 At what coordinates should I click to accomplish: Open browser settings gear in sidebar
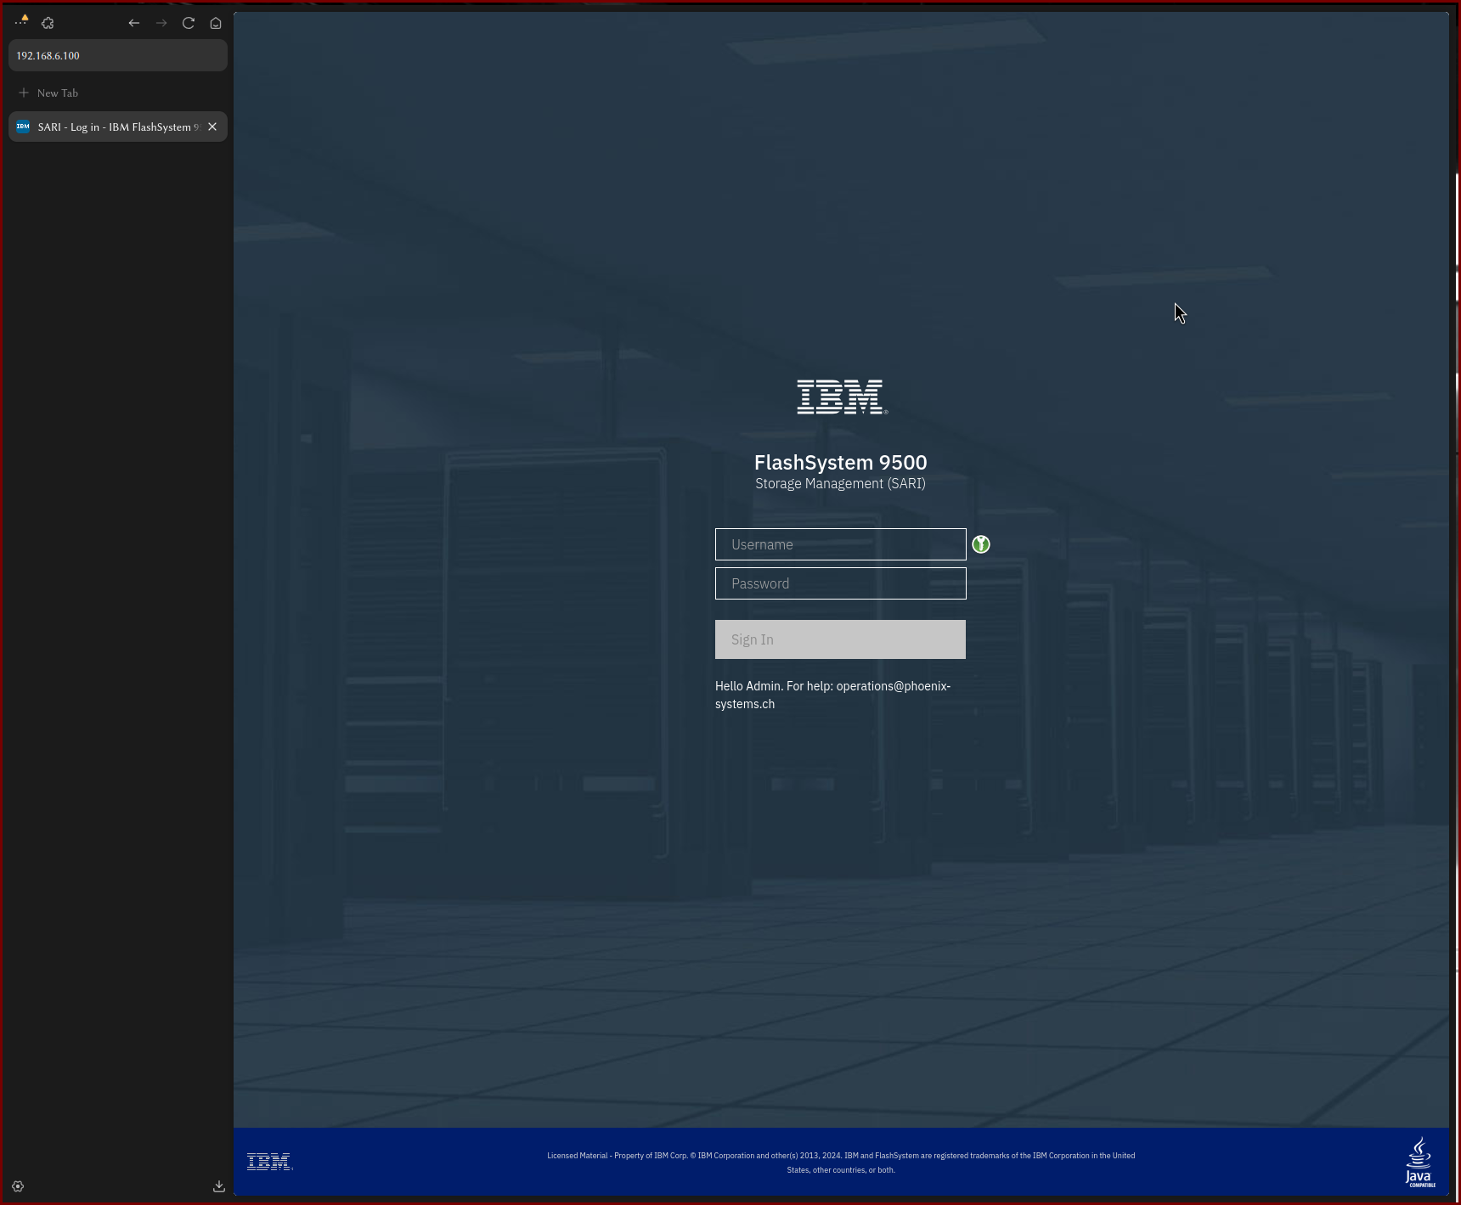(x=18, y=1186)
